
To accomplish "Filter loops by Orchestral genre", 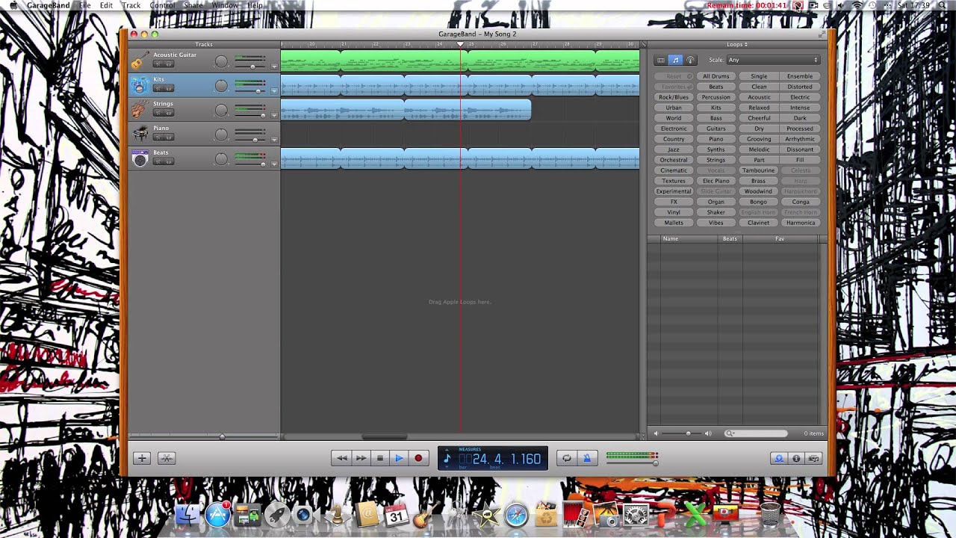I will (x=674, y=160).
